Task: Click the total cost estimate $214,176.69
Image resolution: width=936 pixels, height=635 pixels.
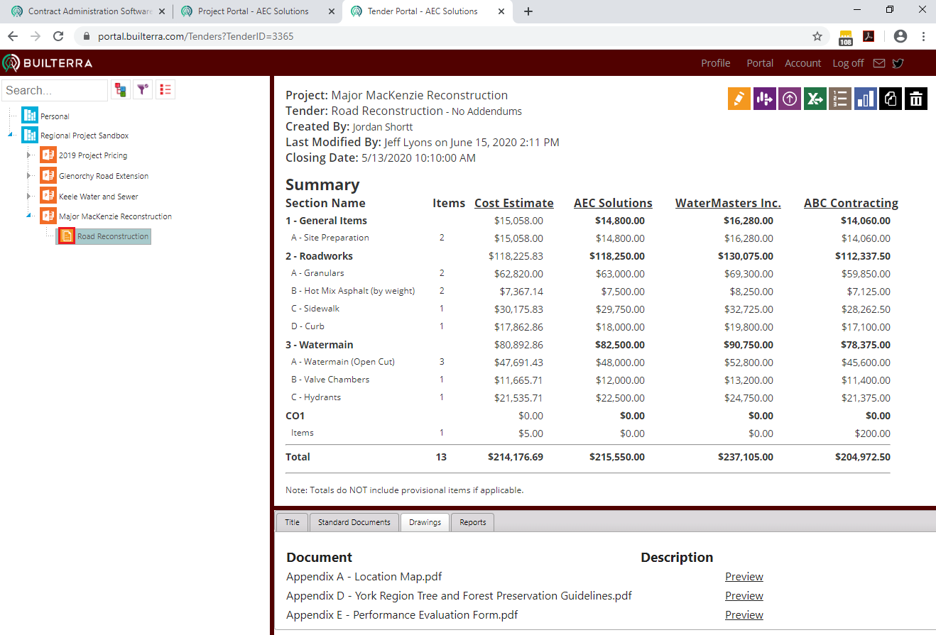Action: [x=516, y=457]
